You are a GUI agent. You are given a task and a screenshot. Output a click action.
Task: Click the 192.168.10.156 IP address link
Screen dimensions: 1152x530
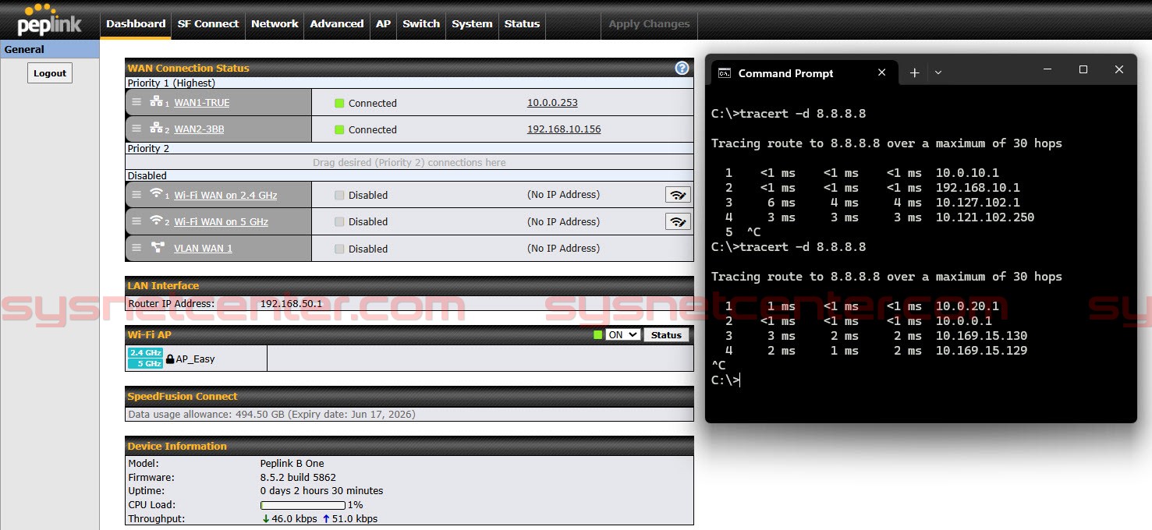point(564,129)
